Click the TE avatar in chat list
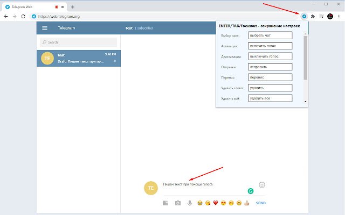Screen dimensions: 345x215 click(x=47, y=59)
